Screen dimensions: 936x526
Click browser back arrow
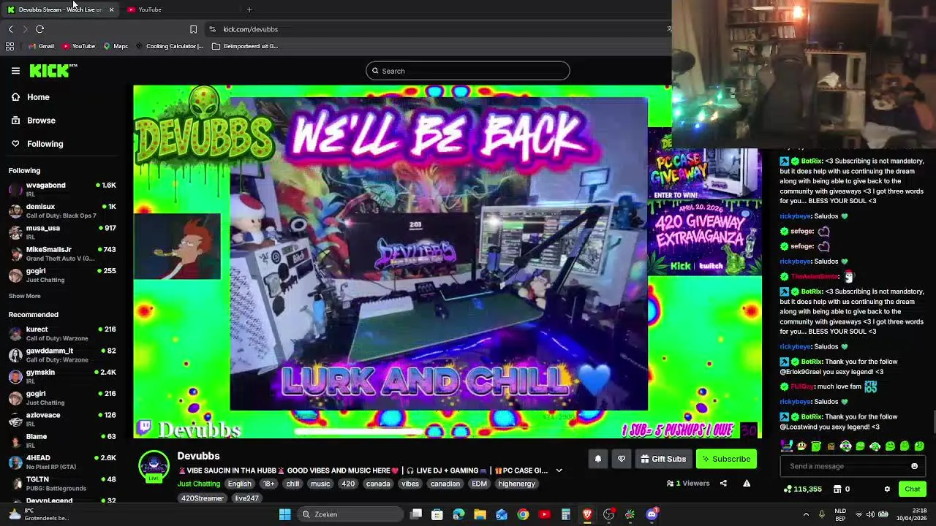pos(10,29)
